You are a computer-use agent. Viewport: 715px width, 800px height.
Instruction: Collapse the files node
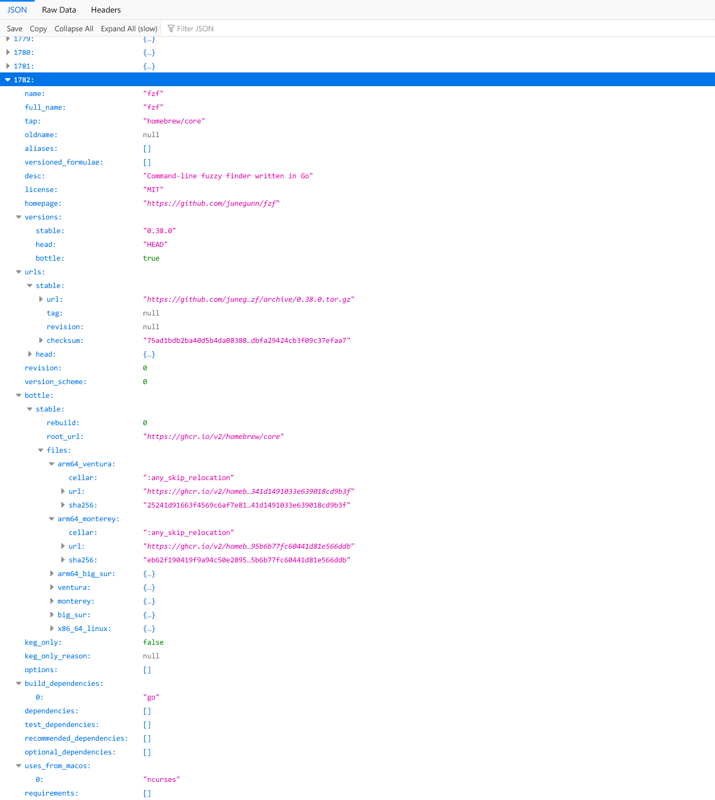click(x=41, y=450)
